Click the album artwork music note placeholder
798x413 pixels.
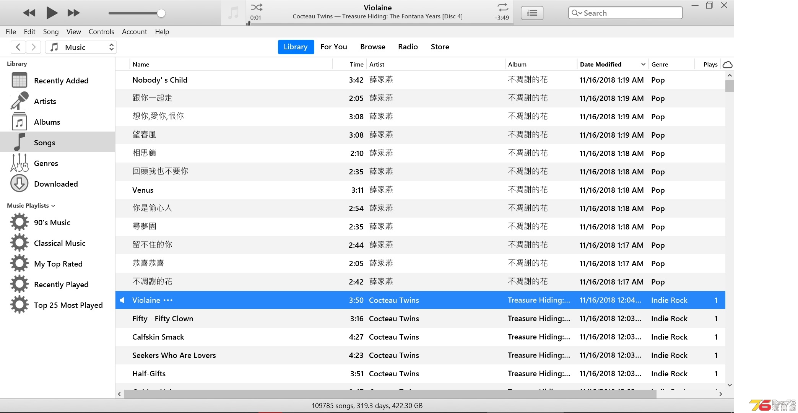coord(233,13)
